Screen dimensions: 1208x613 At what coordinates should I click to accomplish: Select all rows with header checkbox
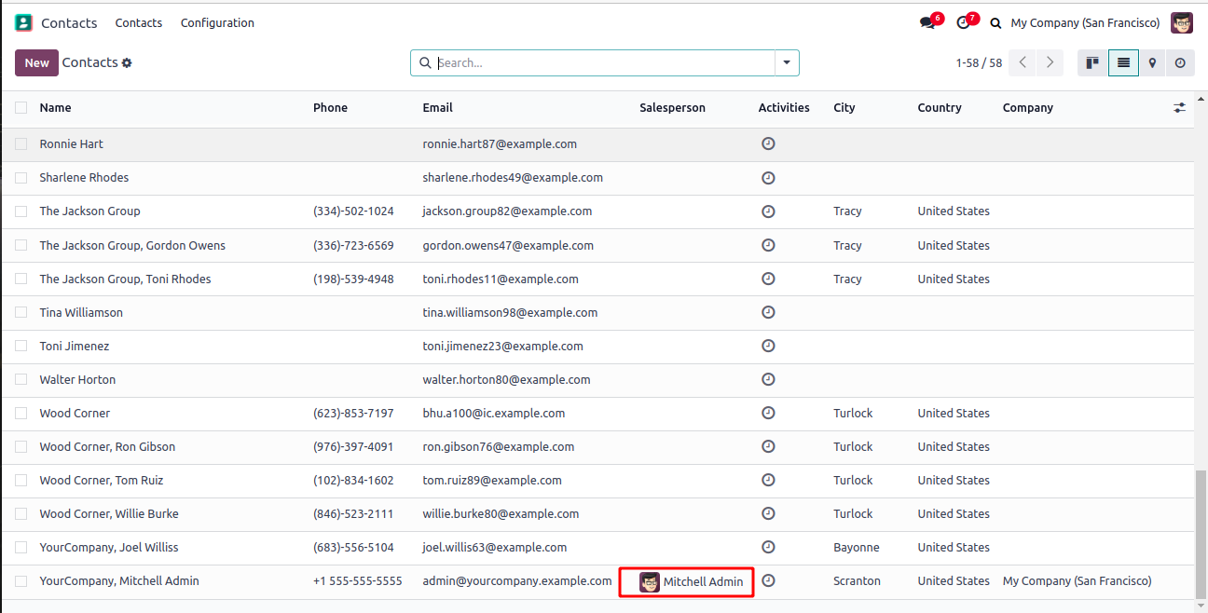pos(21,108)
